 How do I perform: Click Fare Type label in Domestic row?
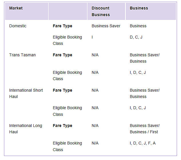coord(62,26)
